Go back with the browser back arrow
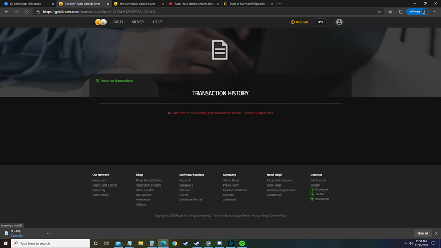 (6, 12)
